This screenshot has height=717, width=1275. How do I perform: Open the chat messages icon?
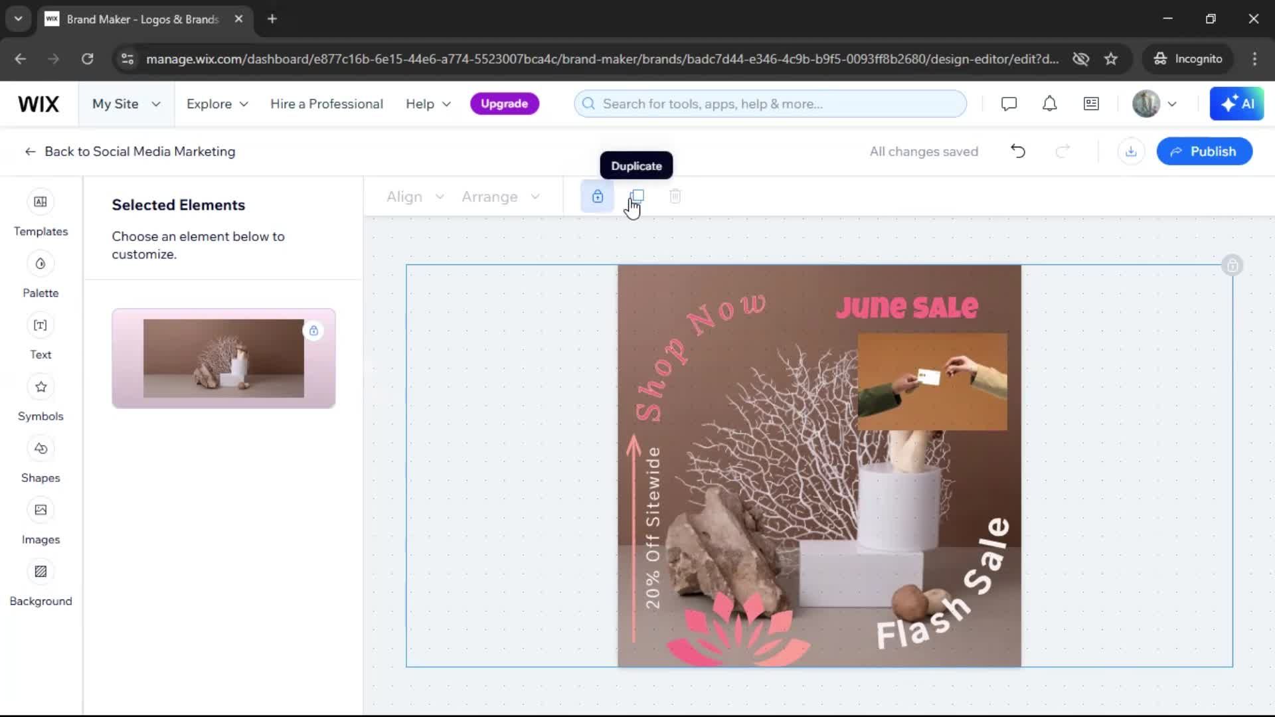[1009, 104]
